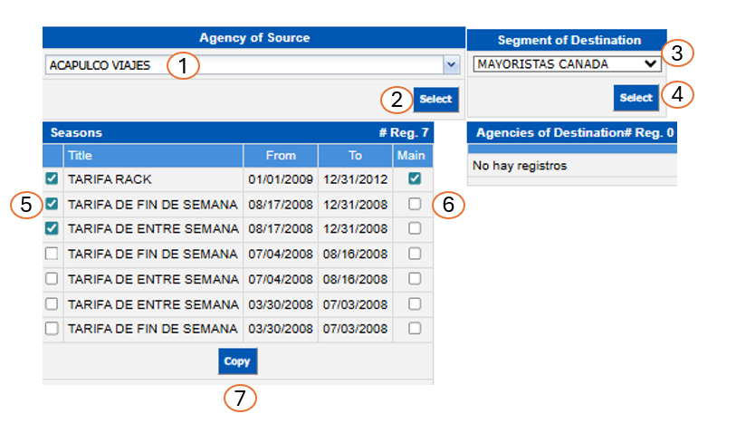Deselect TARIFA DE FIN DE SEMANA starting 08/17/2008

pos(53,204)
